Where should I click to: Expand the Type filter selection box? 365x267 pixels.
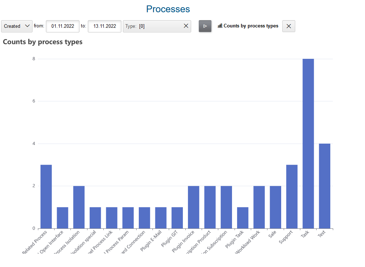(x=154, y=26)
